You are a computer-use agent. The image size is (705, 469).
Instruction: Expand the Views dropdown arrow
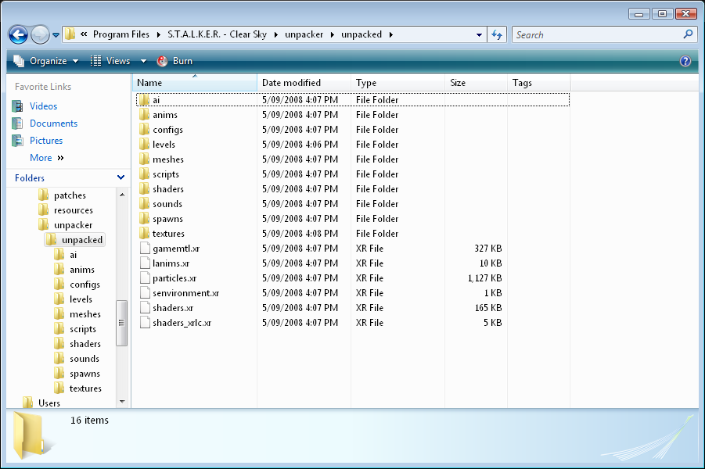[143, 61]
